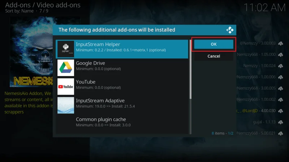Select the InputStream Adaptive list entry
Viewport: 289px width, 162px height.
pyautogui.click(x=122, y=105)
